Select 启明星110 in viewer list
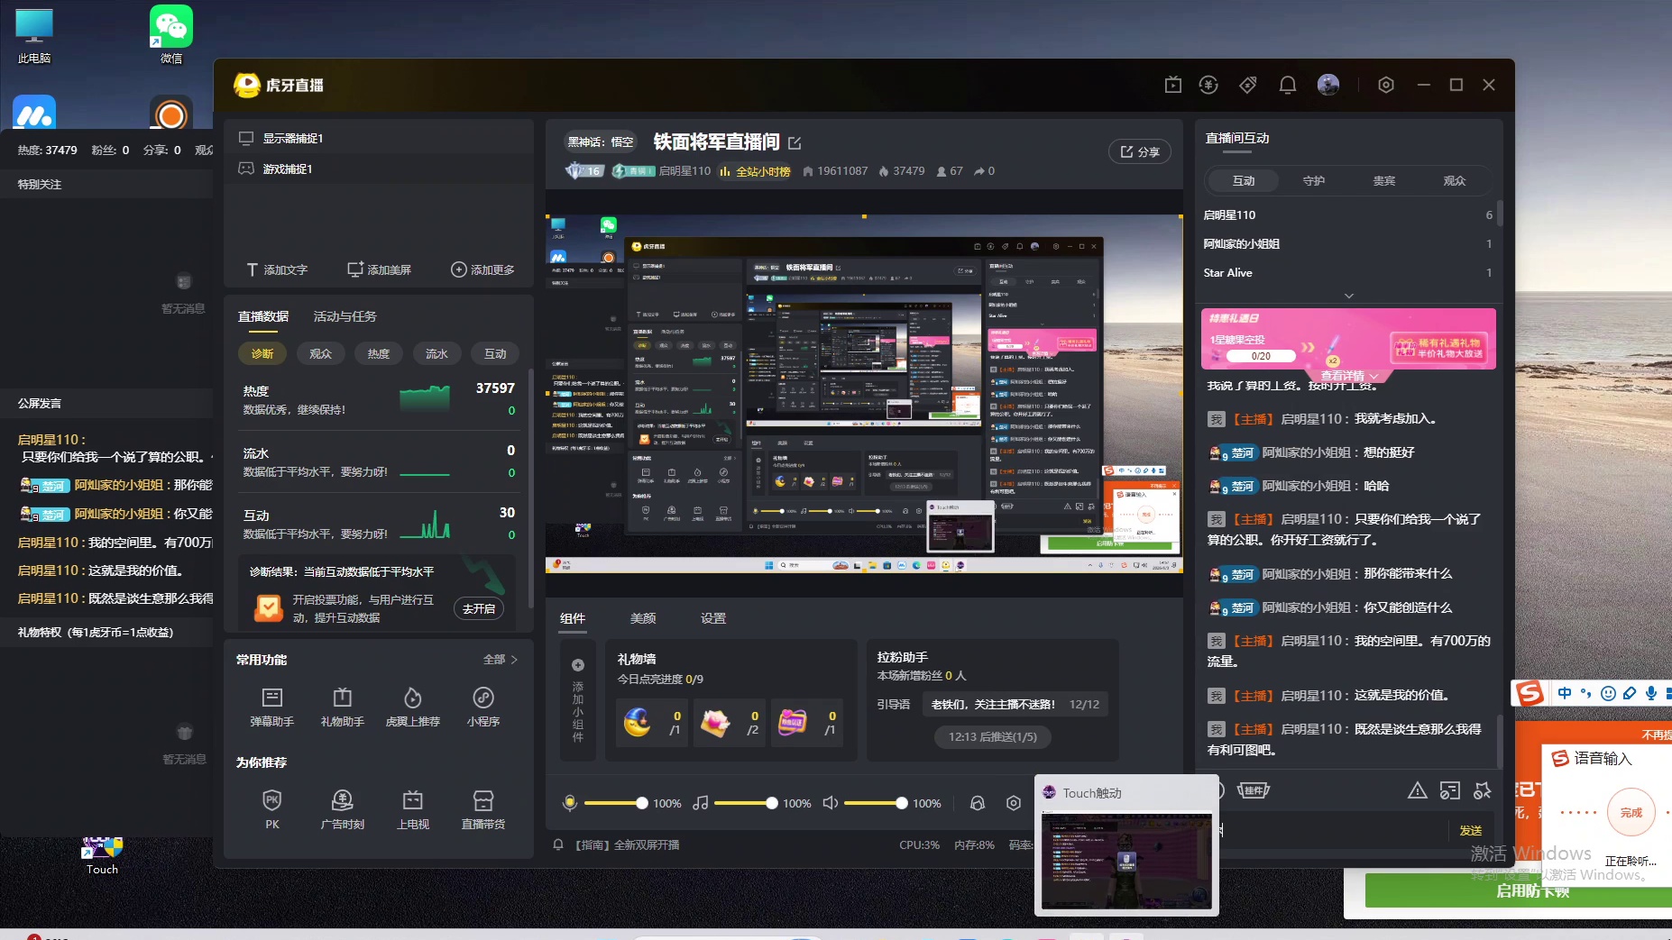This screenshot has height=940, width=1672. coord(1348,214)
